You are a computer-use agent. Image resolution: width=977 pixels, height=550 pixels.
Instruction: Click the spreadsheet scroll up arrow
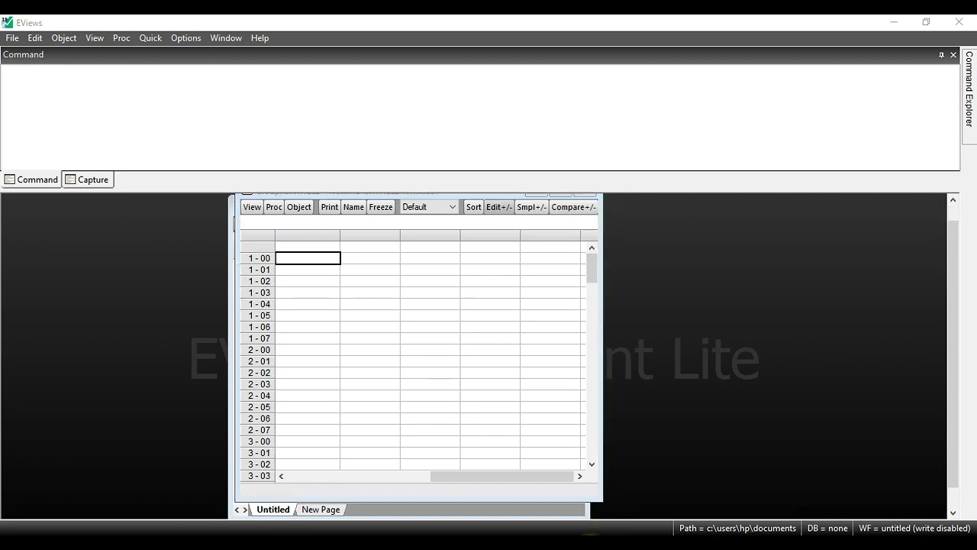pyautogui.click(x=592, y=247)
